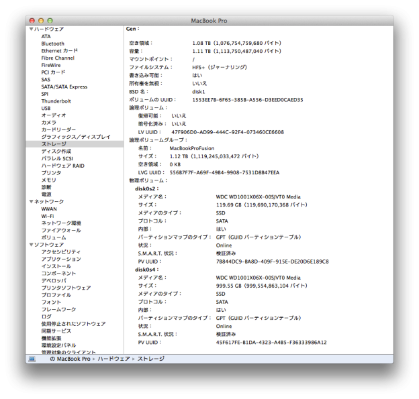
Task: Select Thunderbolt in the sidebar
Action: tap(56, 101)
